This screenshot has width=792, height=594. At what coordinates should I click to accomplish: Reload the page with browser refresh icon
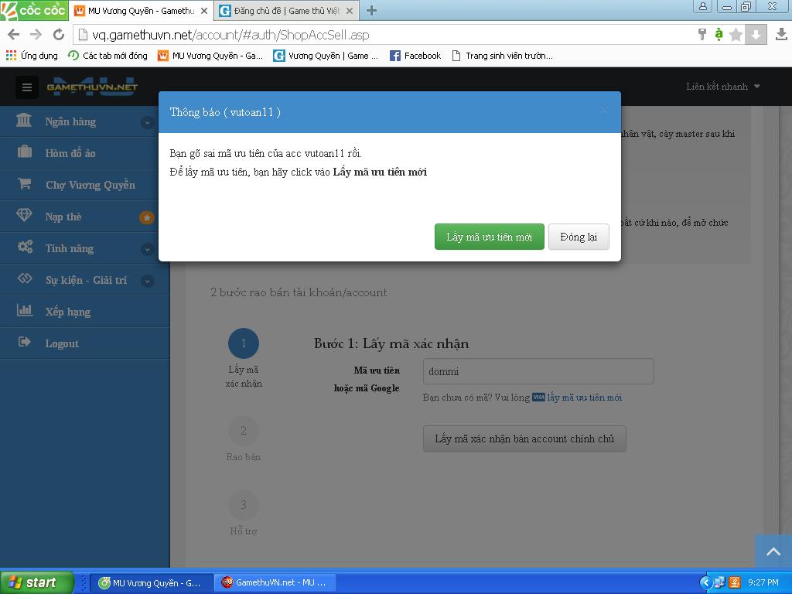point(58,35)
